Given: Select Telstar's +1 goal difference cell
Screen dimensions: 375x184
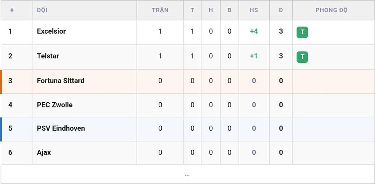Looking at the screenshot, I should click(x=254, y=56).
